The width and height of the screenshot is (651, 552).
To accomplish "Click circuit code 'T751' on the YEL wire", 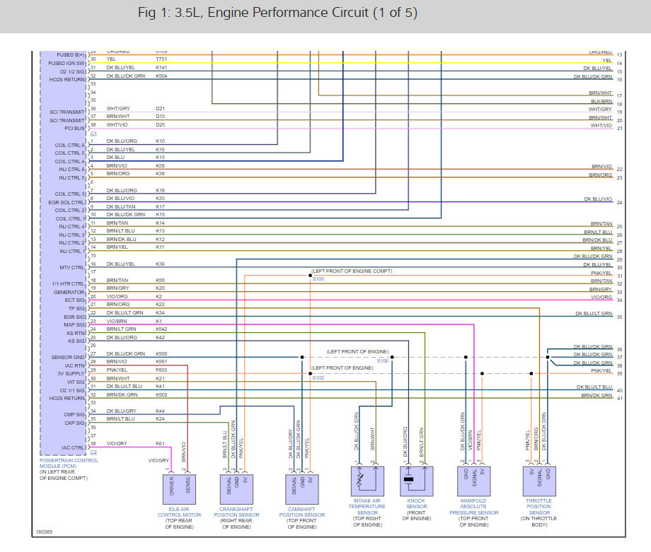I will 161,59.
